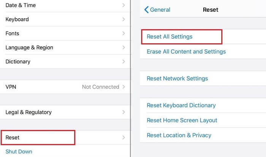Tap Reset Keyboard Dictionary

[181, 105]
